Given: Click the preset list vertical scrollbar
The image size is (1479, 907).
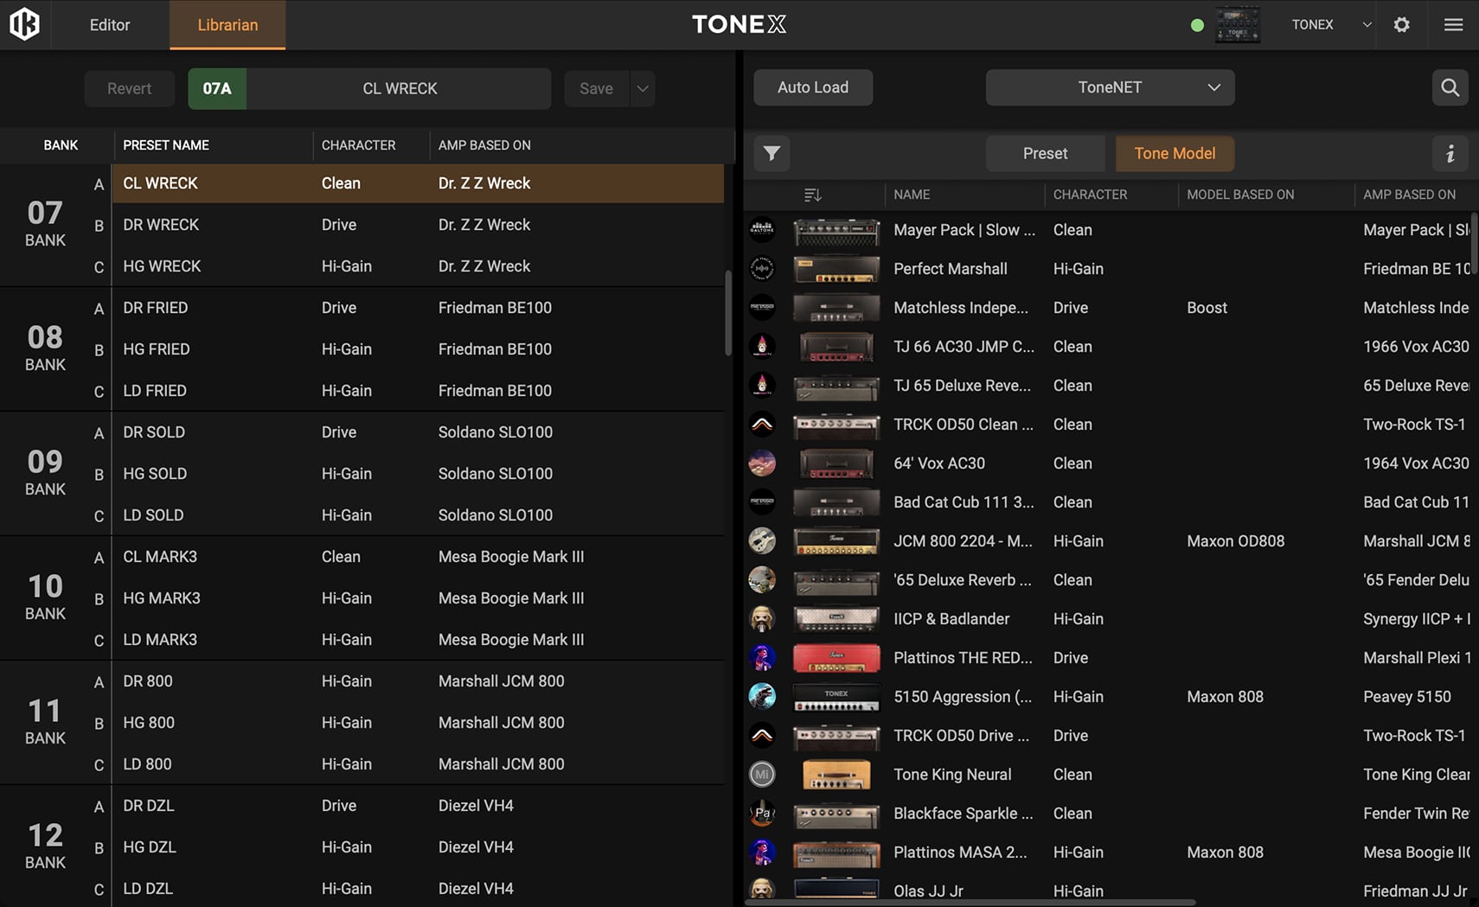Looking at the screenshot, I should (x=728, y=311).
